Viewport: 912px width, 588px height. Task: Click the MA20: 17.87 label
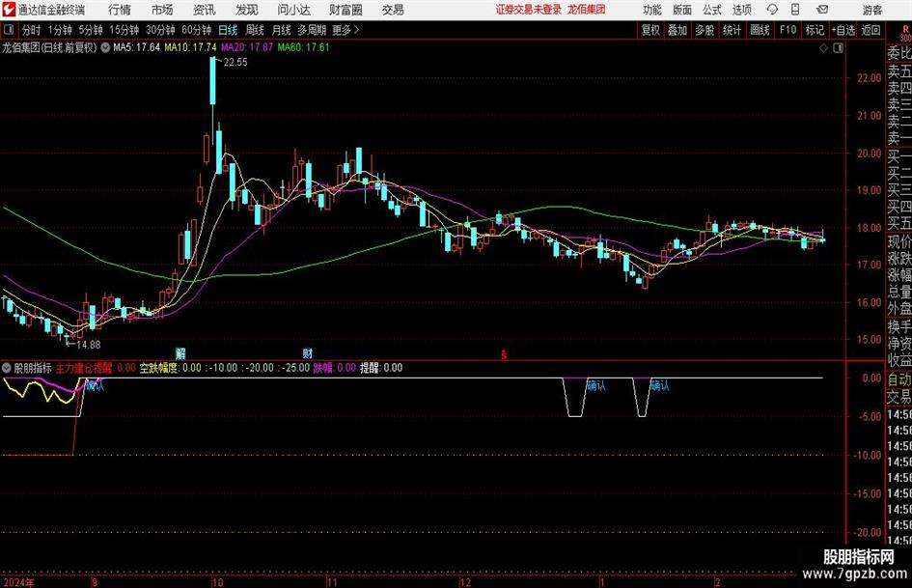(247, 47)
